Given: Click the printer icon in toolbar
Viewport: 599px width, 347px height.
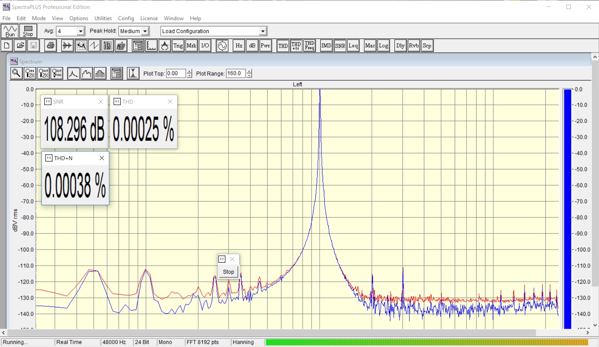Looking at the screenshot, I should pyautogui.click(x=51, y=46).
